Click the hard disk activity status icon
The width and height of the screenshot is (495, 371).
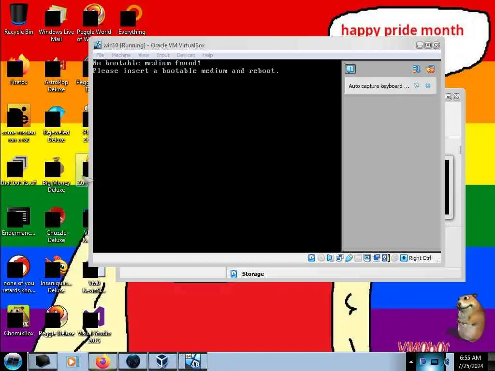(x=311, y=258)
